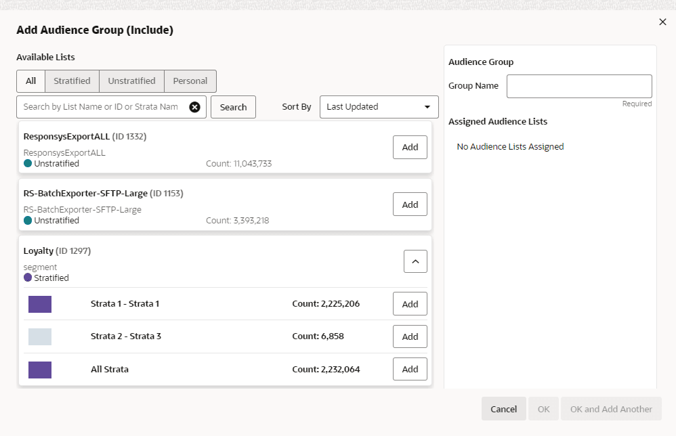Add the RS-BatchExporter-SFTP-Large list
The height and width of the screenshot is (436, 676).
click(x=410, y=204)
